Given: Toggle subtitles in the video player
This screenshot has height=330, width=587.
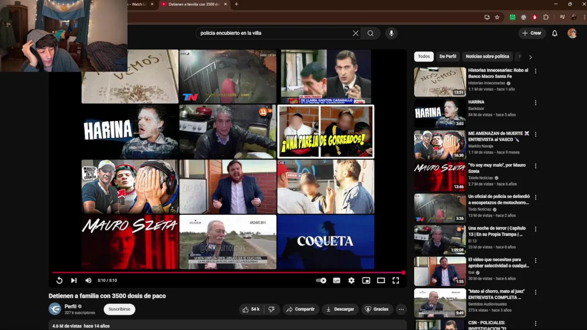Looking at the screenshot, I should pos(337,280).
